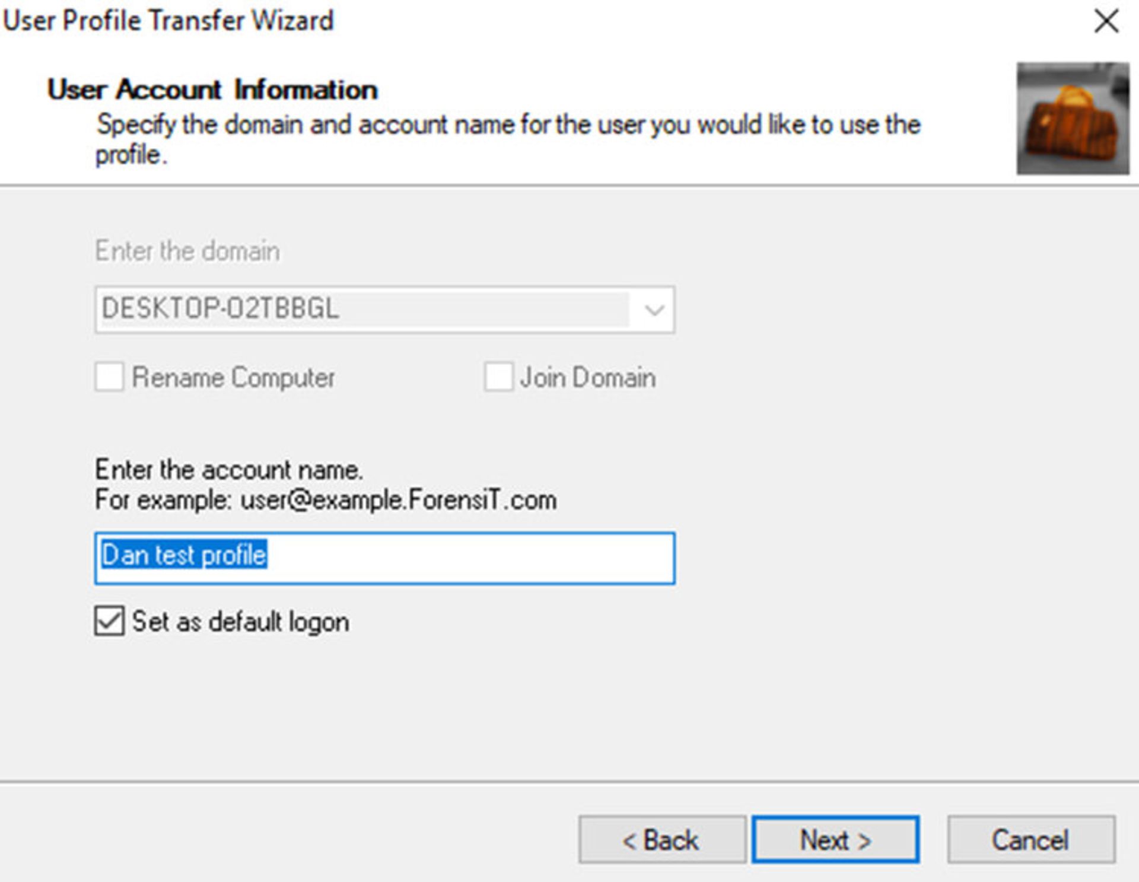This screenshot has width=1139, height=882.
Task: Click the 'Join Domain' label text
Action: [587, 377]
